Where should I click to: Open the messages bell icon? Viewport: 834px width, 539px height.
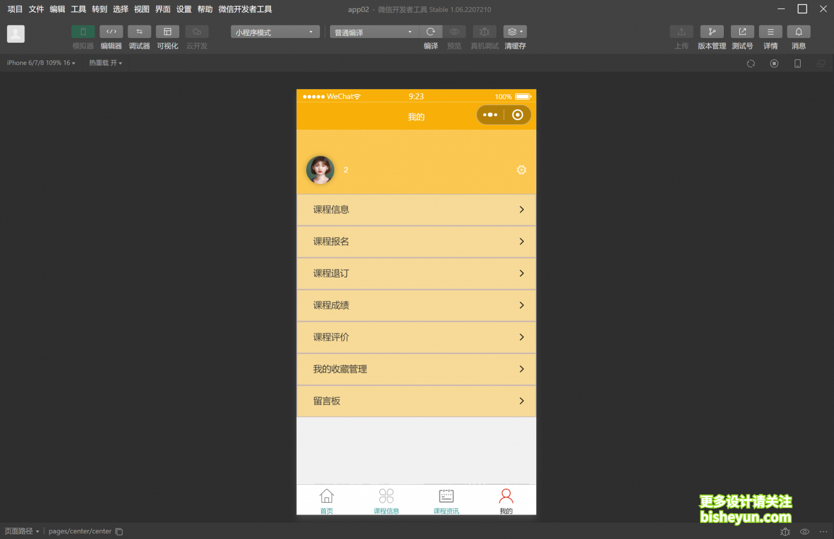[x=799, y=32]
